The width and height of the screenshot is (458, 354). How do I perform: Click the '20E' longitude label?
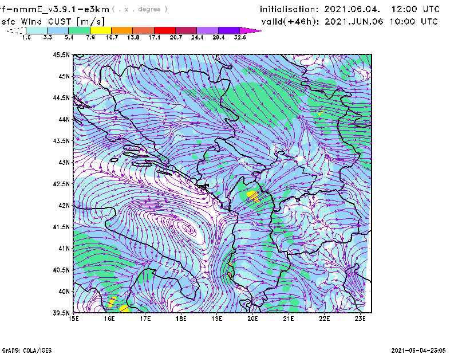(x=252, y=318)
